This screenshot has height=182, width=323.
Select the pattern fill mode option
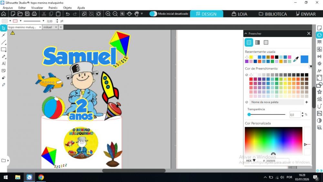pos(266,42)
